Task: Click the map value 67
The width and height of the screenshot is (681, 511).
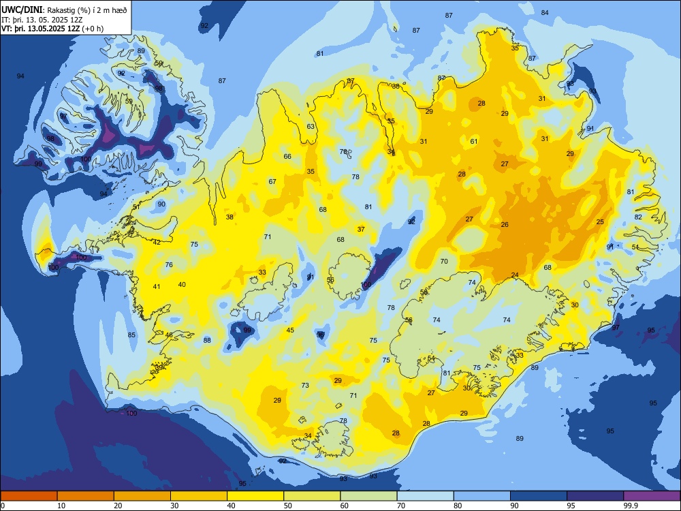Action: [272, 182]
